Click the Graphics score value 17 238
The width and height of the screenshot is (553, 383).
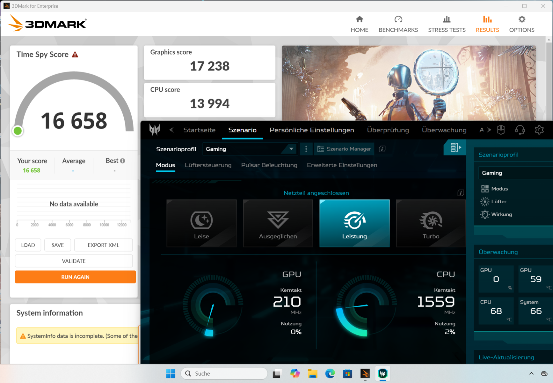coord(210,66)
